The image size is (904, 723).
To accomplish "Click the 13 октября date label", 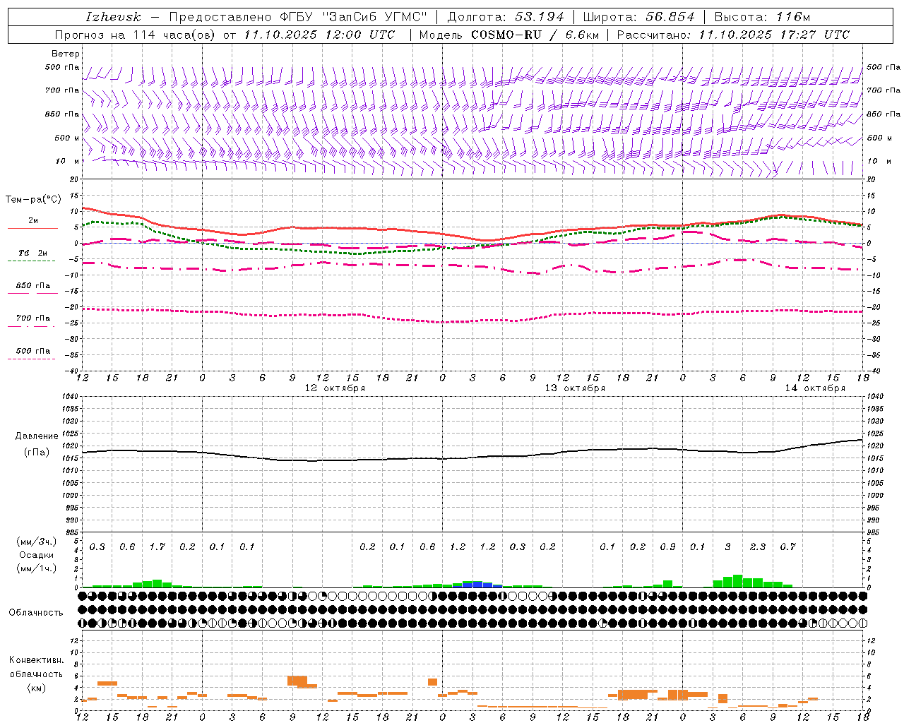I will point(575,388).
